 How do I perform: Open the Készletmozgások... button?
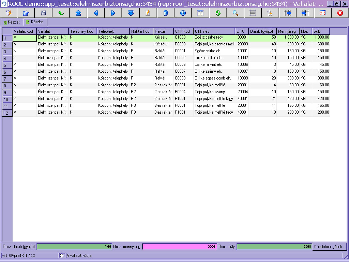[x=330, y=246]
